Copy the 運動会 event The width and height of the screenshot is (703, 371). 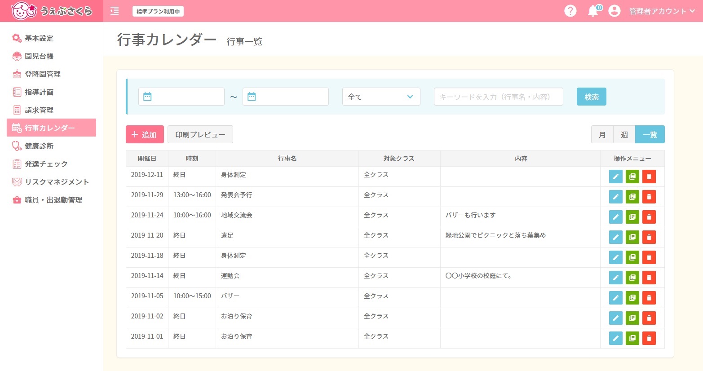click(632, 278)
